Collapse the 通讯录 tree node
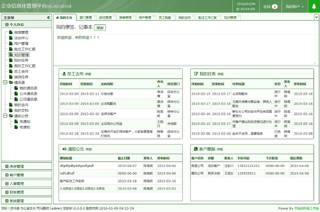320x212 pixels. [x=6, y=81]
